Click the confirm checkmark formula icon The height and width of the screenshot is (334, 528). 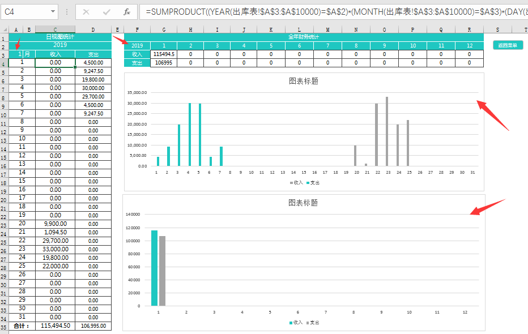coord(107,12)
